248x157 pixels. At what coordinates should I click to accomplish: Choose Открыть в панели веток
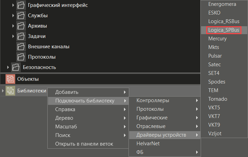pos(88,144)
